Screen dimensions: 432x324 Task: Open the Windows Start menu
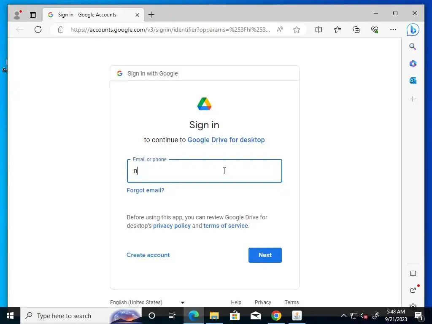point(10,316)
